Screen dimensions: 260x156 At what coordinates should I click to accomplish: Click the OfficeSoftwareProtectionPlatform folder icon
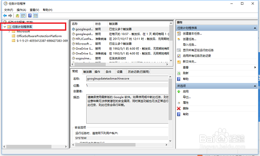click(13, 36)
